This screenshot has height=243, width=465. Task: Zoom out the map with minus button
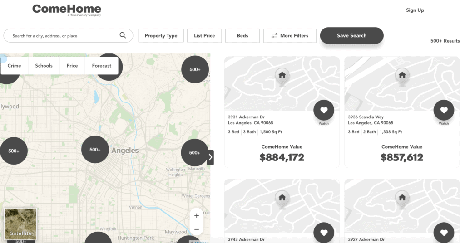click(x=196, y=229)
